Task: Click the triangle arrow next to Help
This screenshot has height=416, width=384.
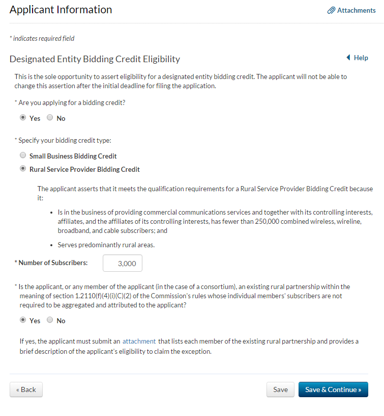Action: (348, 58)
